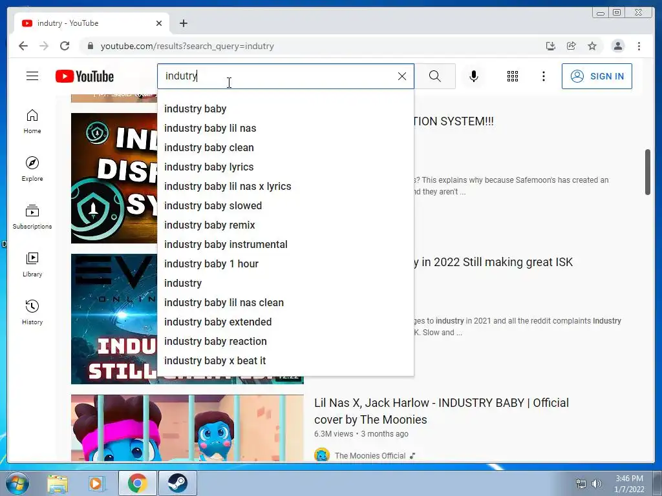
Task: Select "industry baby 1 hour" suggestion
Action: click(x=285, y=264)
